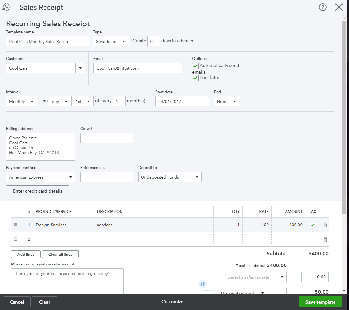Click the Cancel button

pyautogui.click(x=17, y=302)
